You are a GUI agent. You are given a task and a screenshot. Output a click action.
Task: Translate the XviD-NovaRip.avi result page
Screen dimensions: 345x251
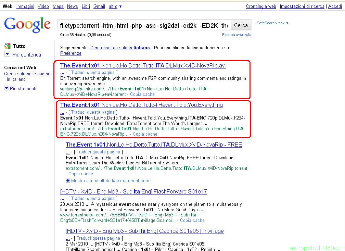93,73
